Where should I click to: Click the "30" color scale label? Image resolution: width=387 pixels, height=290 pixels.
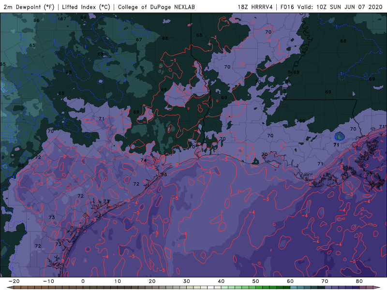[x=187, y=281]
